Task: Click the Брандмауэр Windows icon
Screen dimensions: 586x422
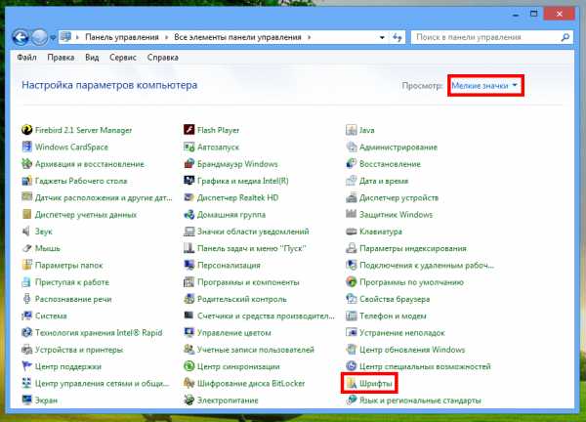Action: click(x=189, y=164)
